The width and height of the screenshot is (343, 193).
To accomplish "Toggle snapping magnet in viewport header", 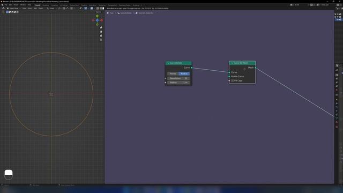I will click(x=64, y=9).
